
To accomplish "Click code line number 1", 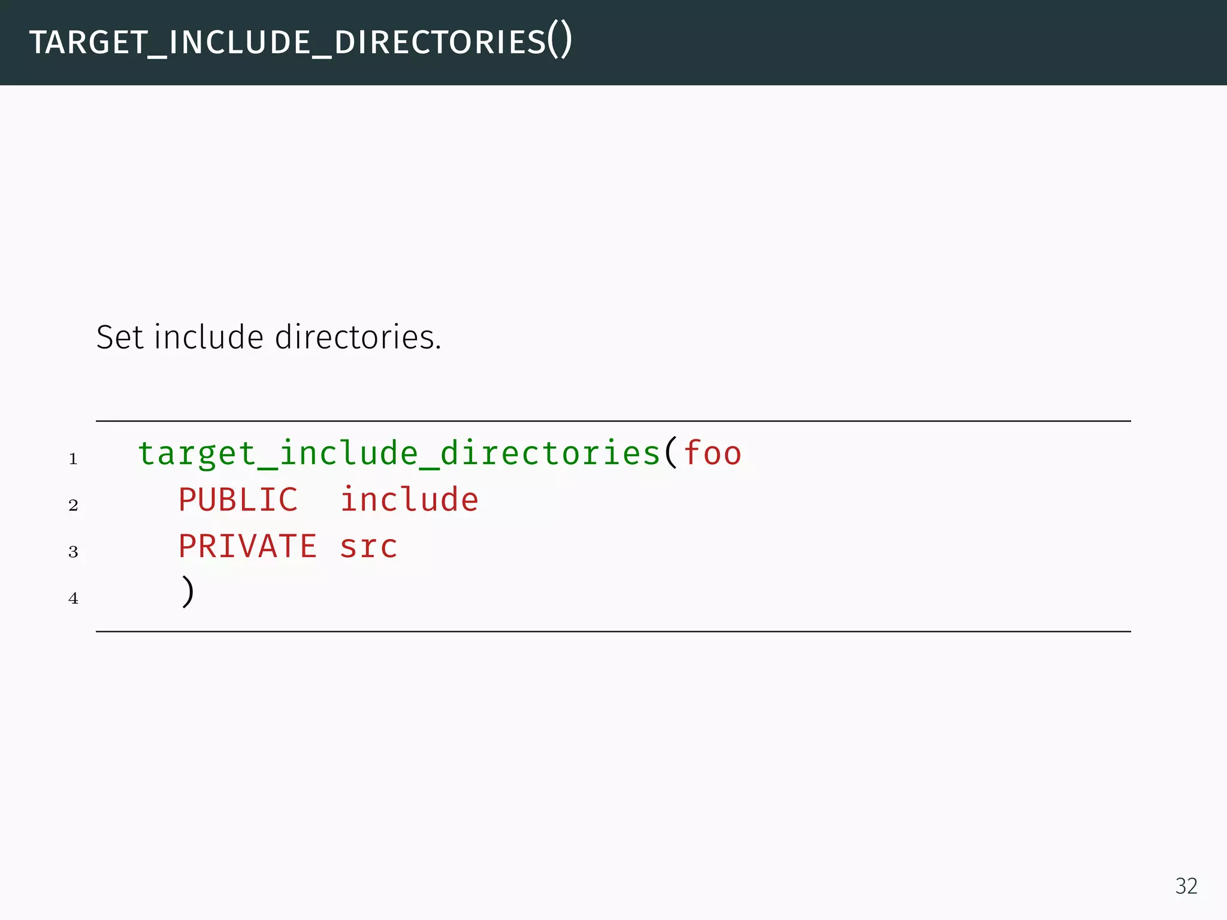I will tap(73, 459).
